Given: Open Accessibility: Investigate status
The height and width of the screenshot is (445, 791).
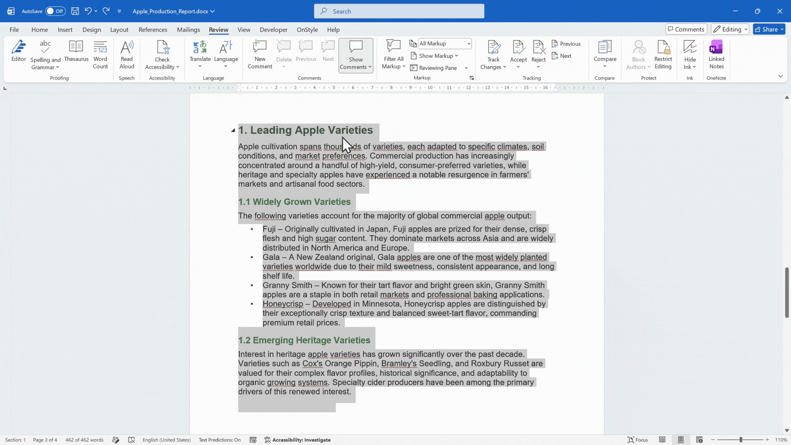Looking at the screenshot, I should click(x=297, y=440).
